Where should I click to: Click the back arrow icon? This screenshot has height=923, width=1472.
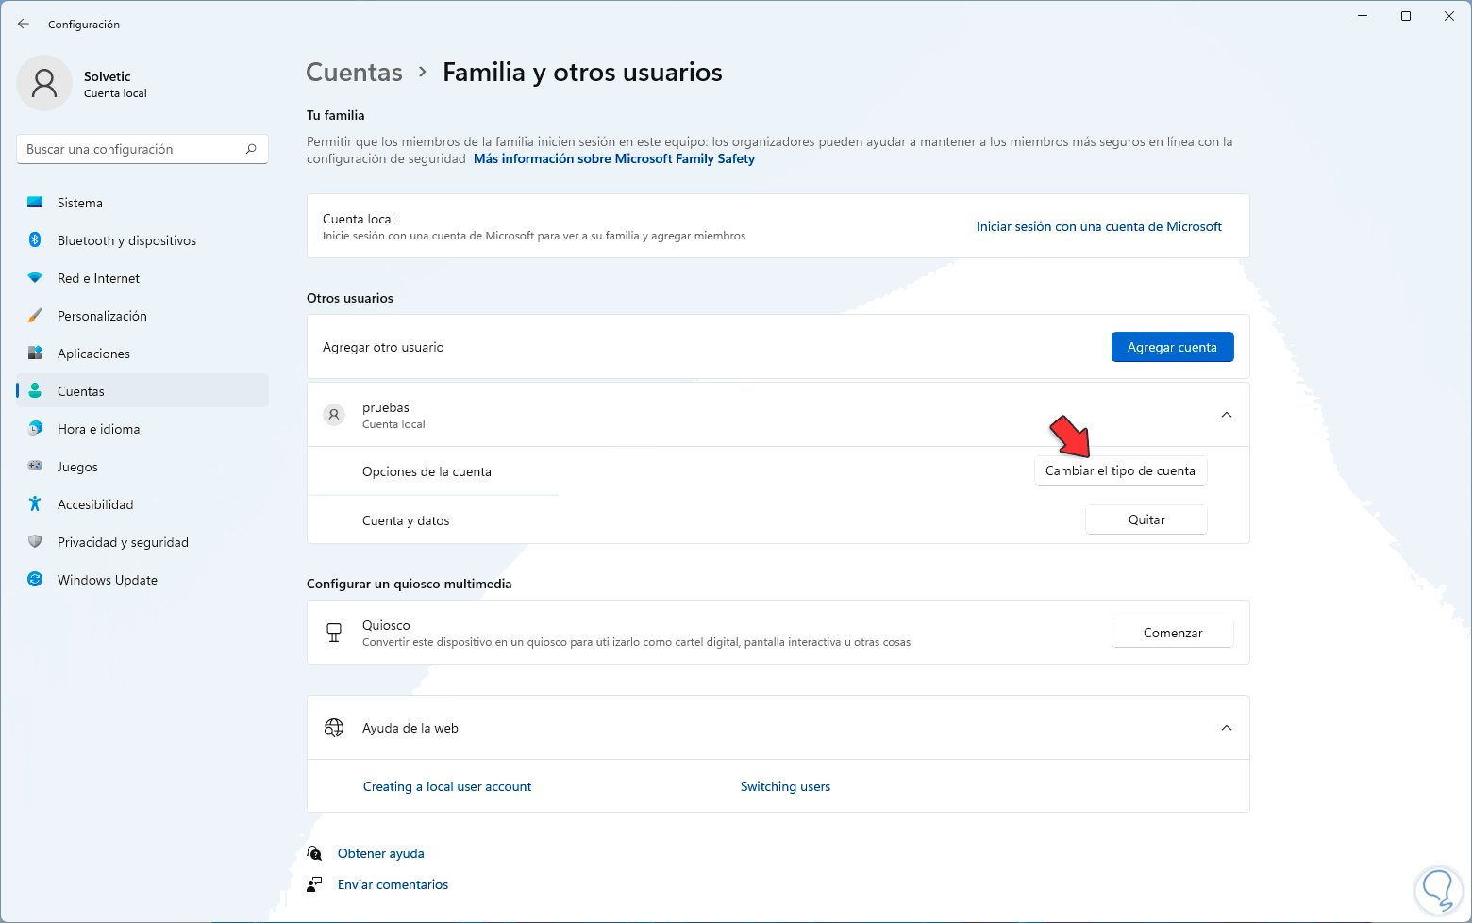point(24,24)
